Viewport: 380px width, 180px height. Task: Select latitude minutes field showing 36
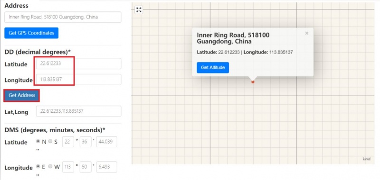click(85, 142)
